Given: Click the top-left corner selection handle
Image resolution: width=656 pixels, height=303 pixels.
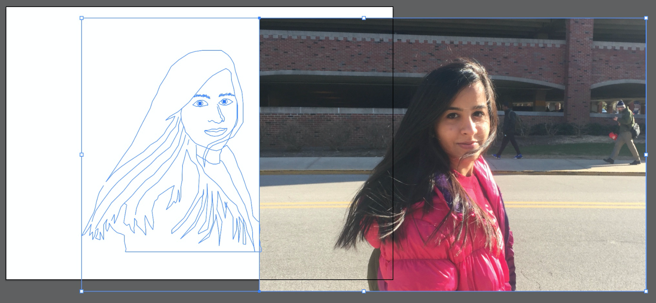Looking at the screenshot, I should click(x=82, y=18).
